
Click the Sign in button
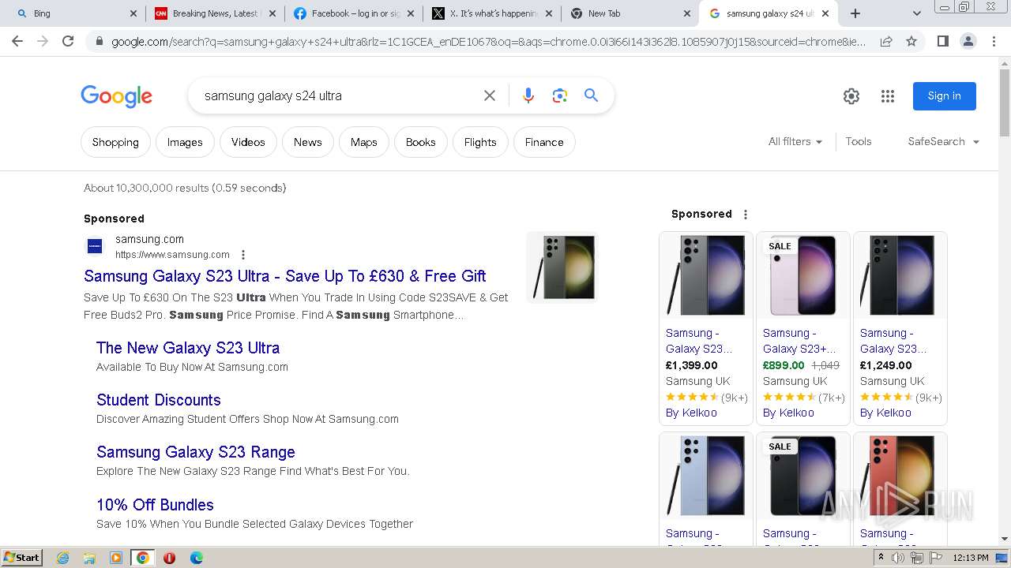[x=945, y=95]
